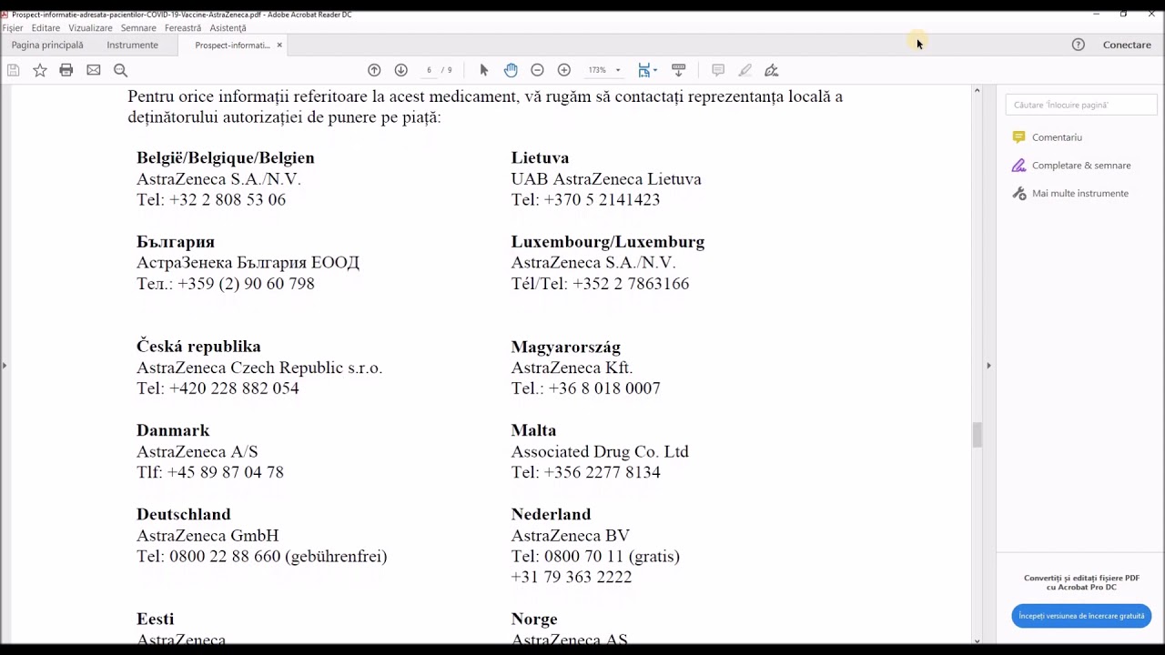1165x655 pixels.
Task: Open the Find text magnifier icon
Action: 120,70
